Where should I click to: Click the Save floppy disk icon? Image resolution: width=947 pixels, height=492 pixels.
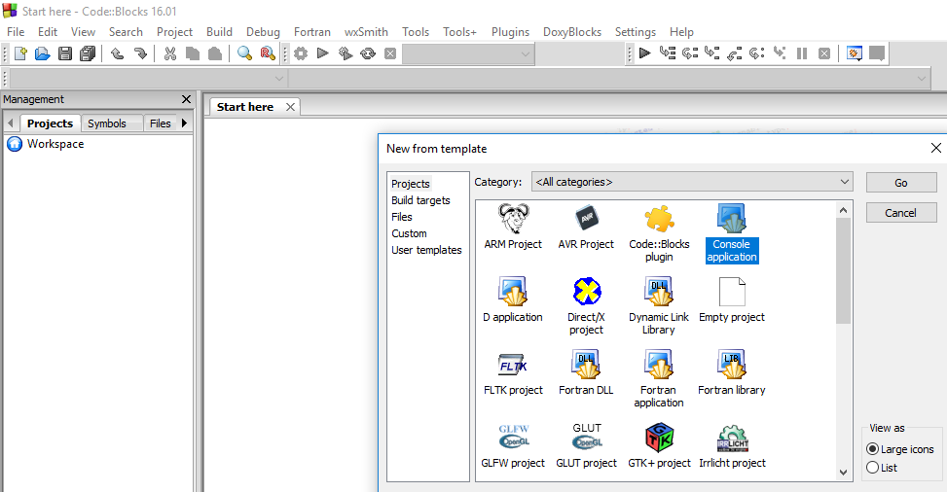pyautogui.click(x=65, y=53)
